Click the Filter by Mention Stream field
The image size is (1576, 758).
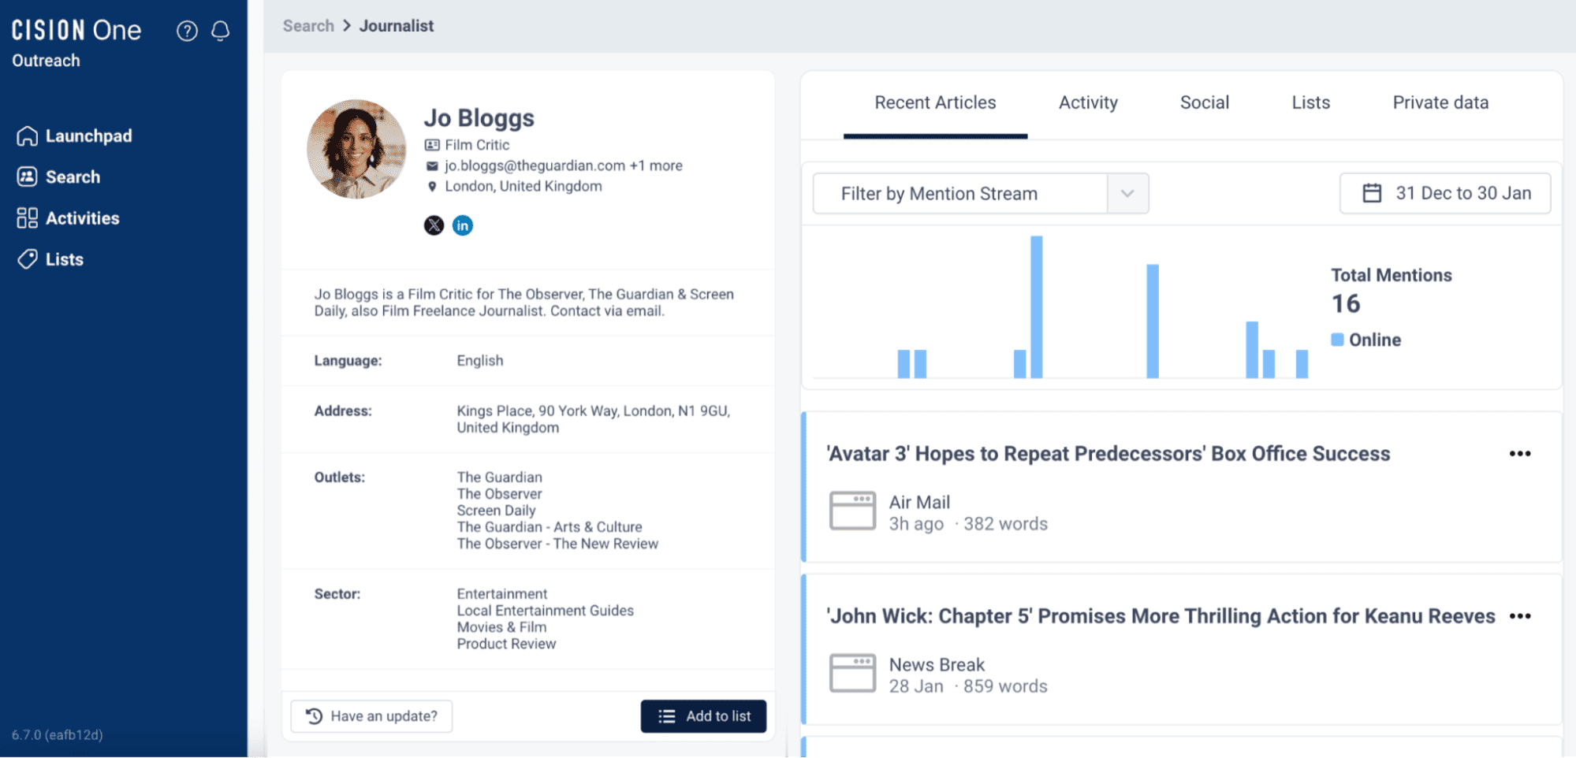980,194
